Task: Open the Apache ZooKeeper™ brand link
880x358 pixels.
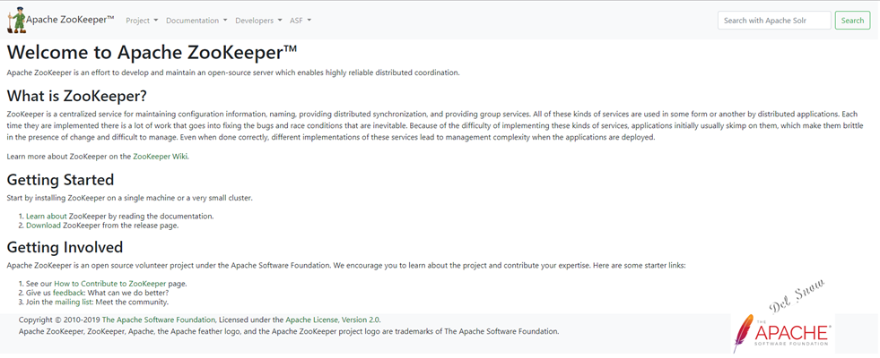Action: (x=70, y=20)
